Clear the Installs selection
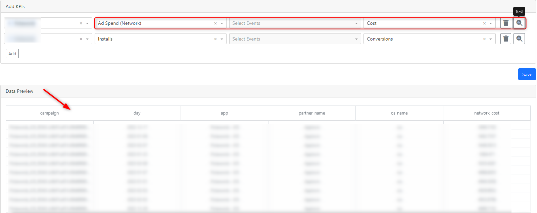This screenshot has width=537, height=213. point(215,39)
